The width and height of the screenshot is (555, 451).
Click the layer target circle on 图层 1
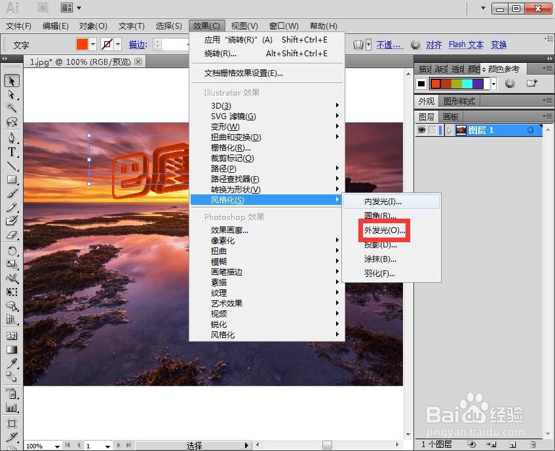530,130
